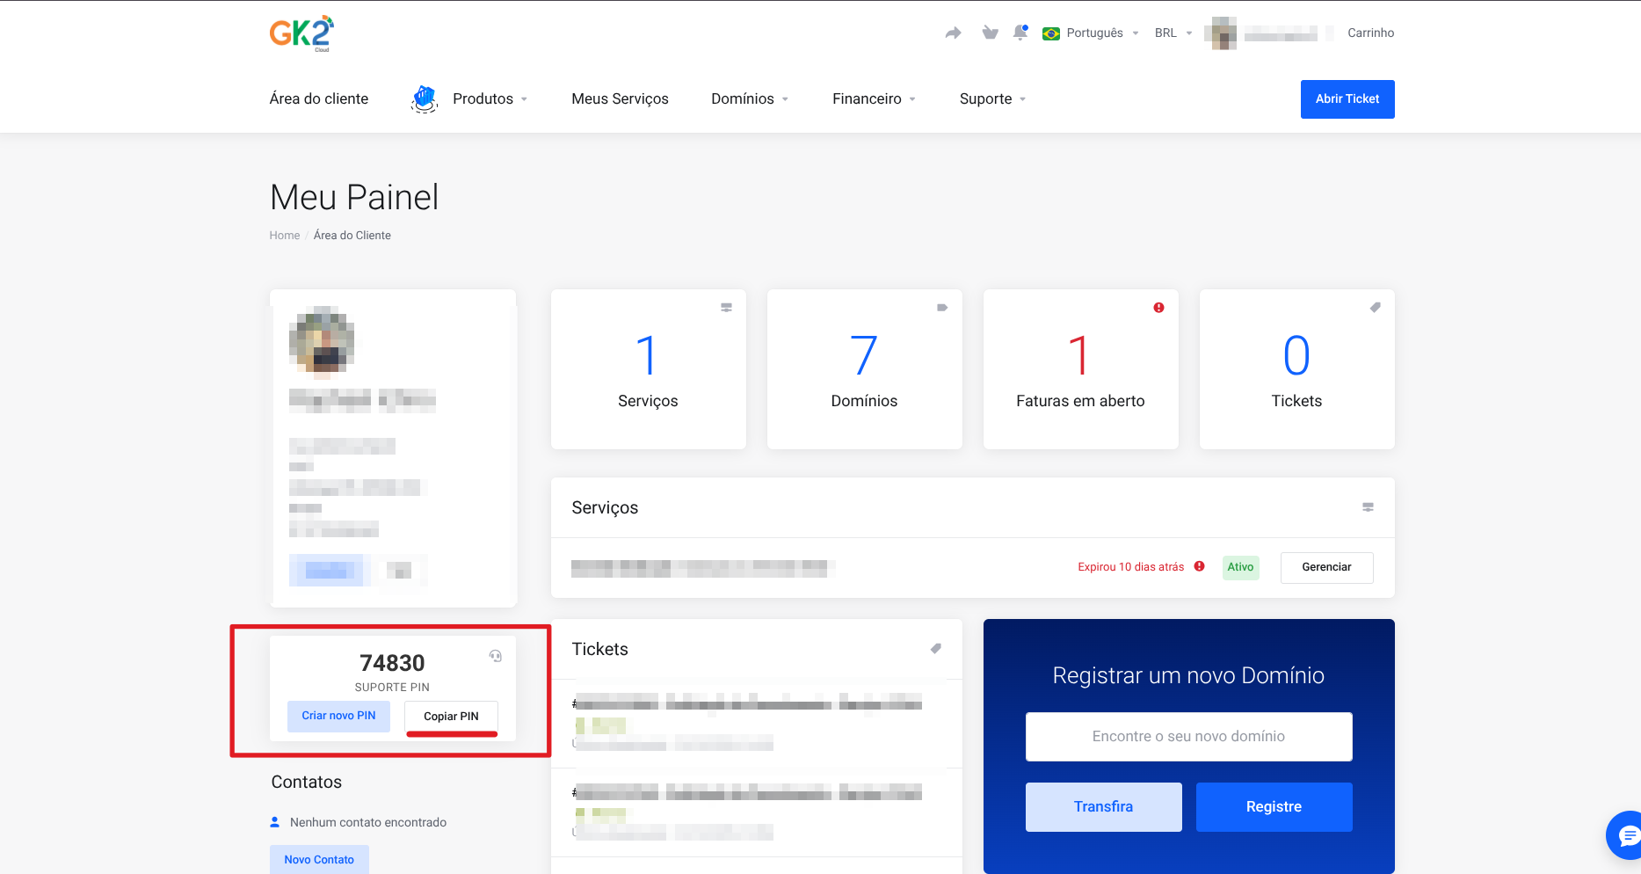The image size is (1641, 874).
Task: Open the BRL currency dropdown
Action: click(1173, 33)
